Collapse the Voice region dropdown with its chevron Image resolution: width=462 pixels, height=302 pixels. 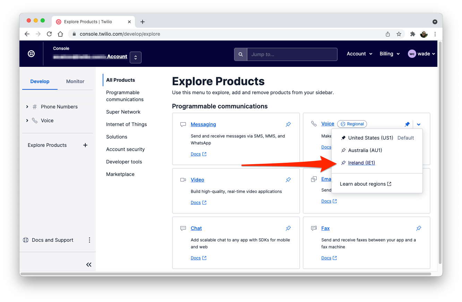coord(419,124)
